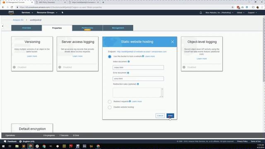This screenshot has width=265, height=149.
Task: Click the Operations status bar label
Action: pos(10,135)
